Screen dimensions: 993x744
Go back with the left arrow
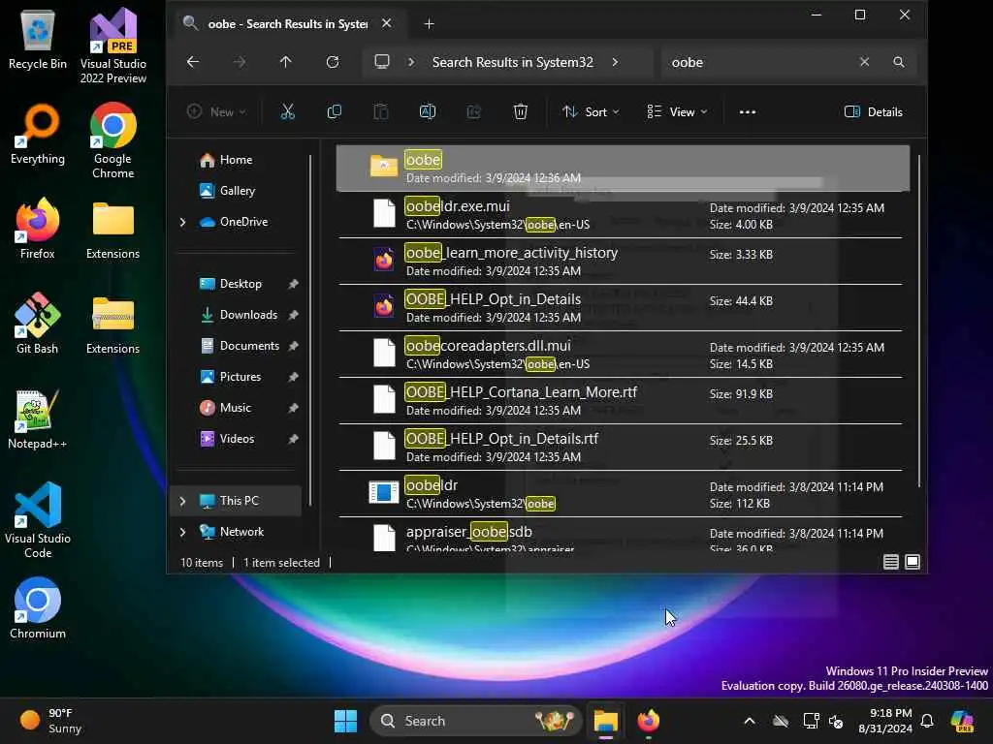(193, 62)
